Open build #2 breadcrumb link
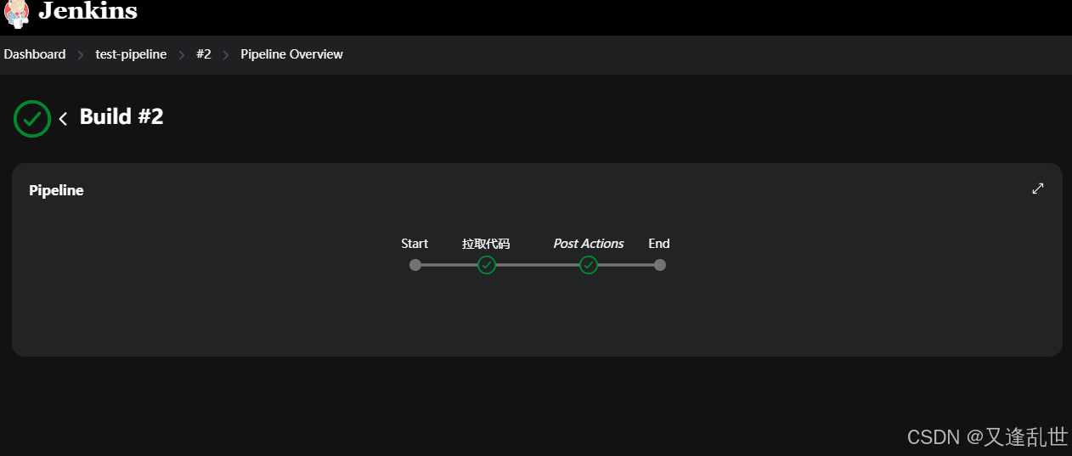Image resolution: width=1072 pixels, height=456 pixels. click(204, 54)
